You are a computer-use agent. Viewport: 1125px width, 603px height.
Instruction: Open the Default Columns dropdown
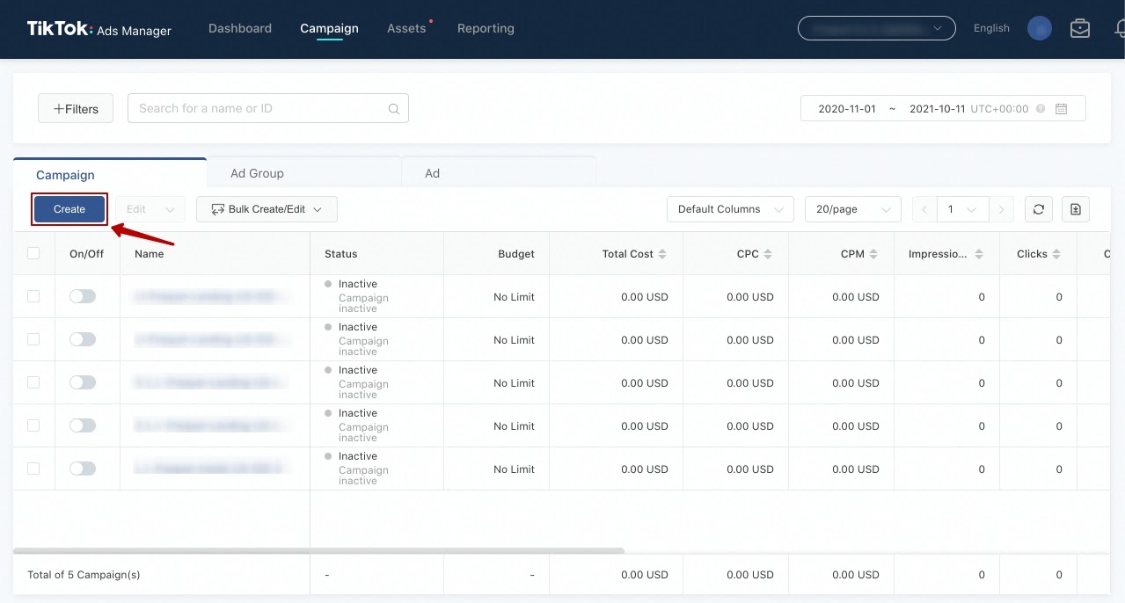[x=730, y=209]
